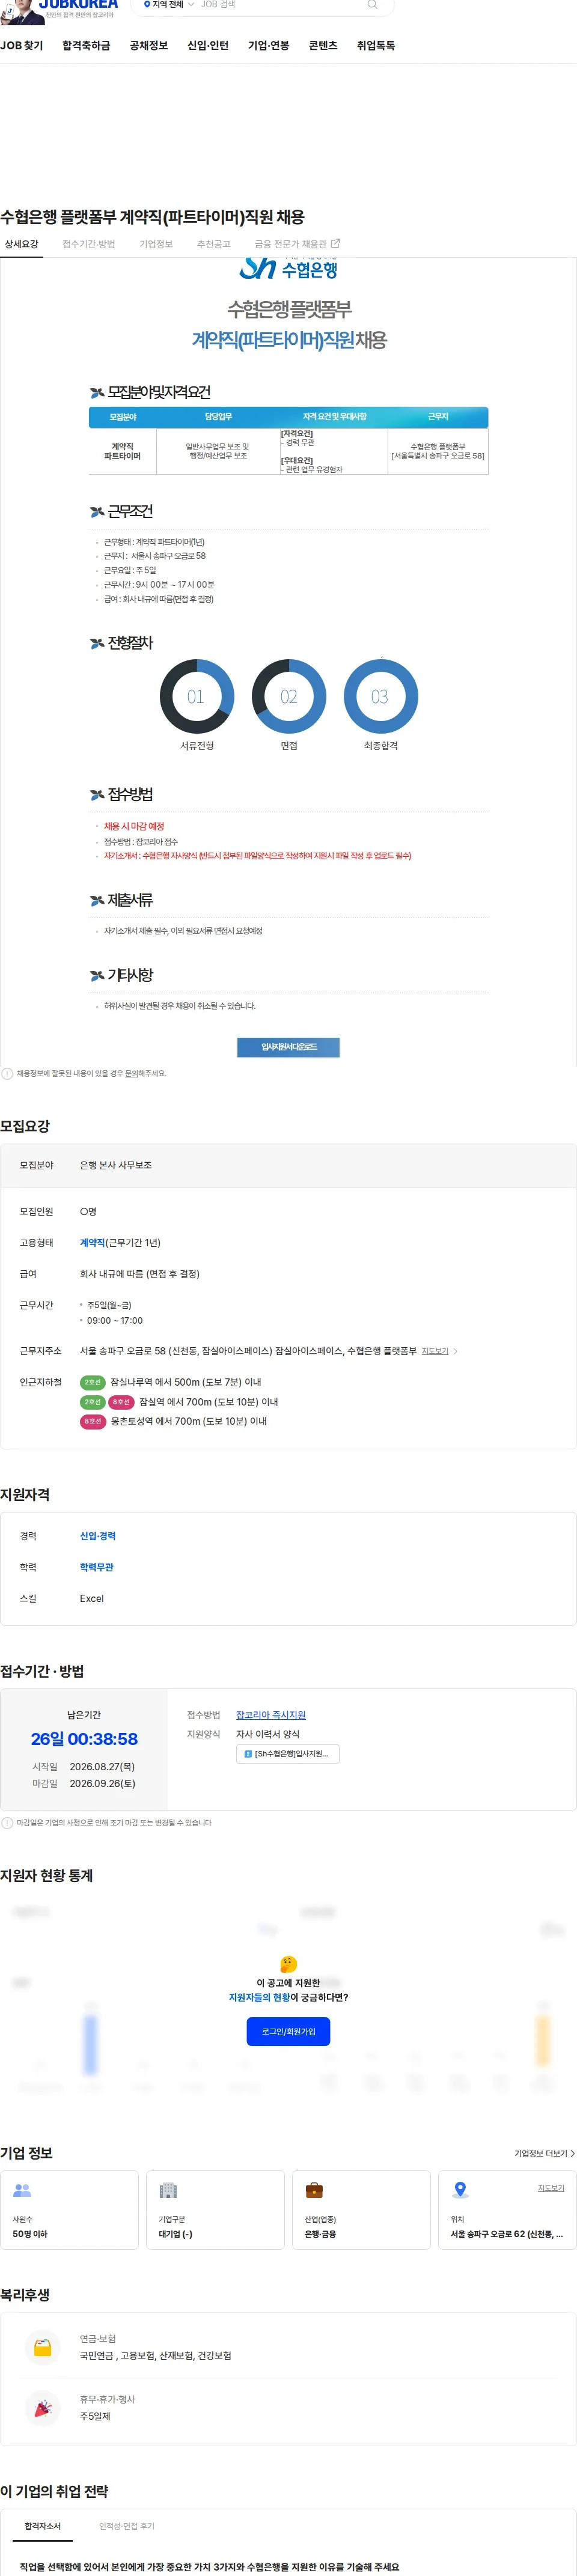Click the 잡코리아 즉시지원 link
This screenshot has height=2576, width=577.
271,1715
